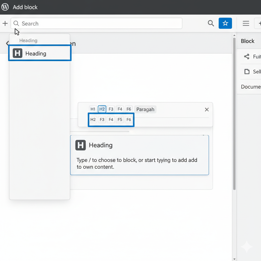Close the heading level popup

(207, 110)
